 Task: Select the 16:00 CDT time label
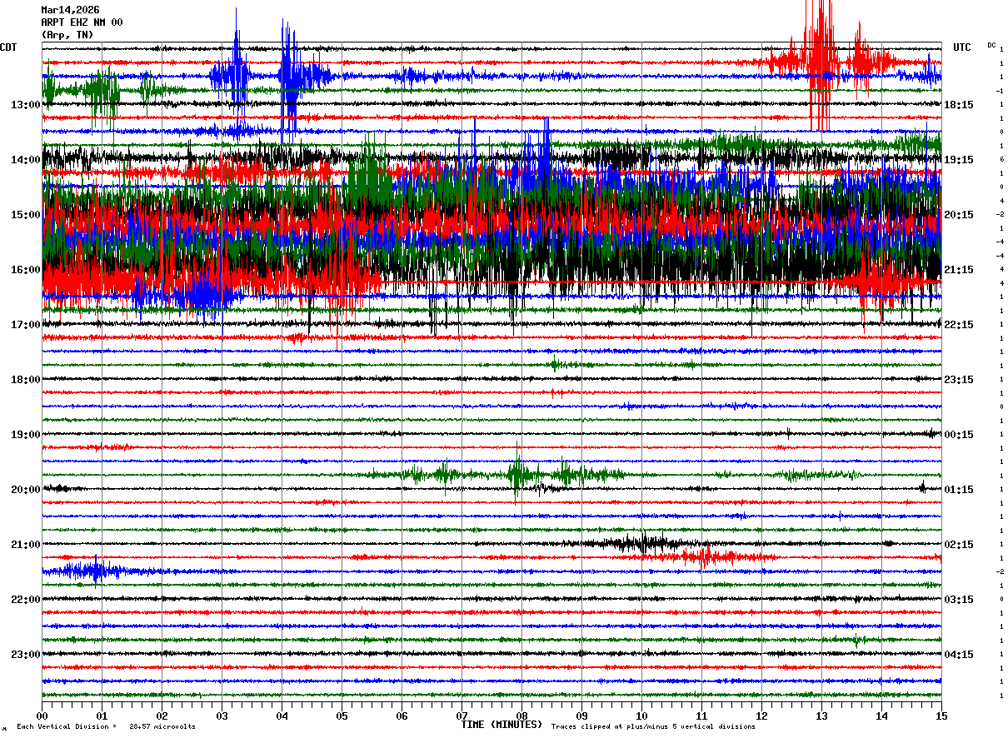26,270
